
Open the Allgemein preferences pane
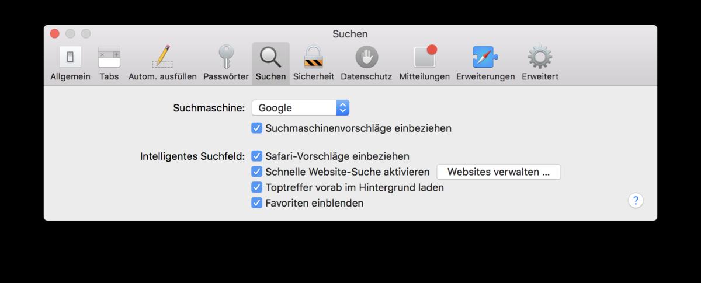70,63
